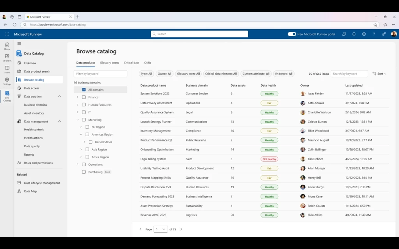
Task: Expand the Human Resources domain node
Action: [x=78, y=105]
